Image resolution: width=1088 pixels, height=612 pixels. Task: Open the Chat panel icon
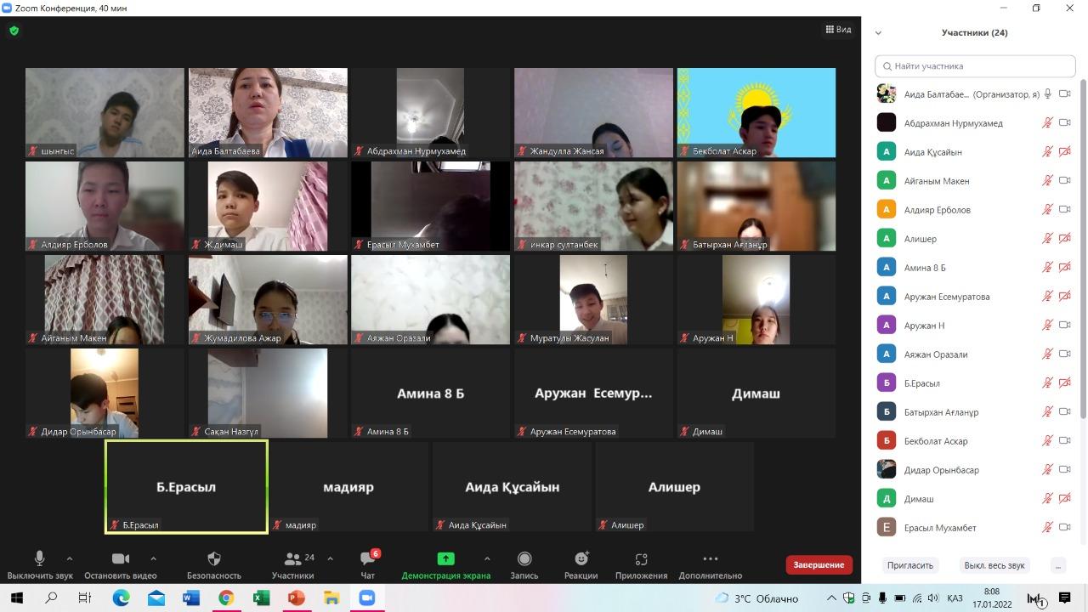(x=368, y=560)
